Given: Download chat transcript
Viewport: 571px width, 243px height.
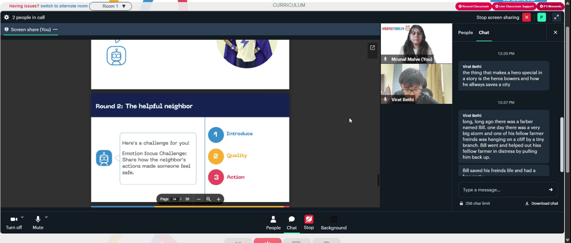Looking at the screenshot, I should tap(541, 203).
